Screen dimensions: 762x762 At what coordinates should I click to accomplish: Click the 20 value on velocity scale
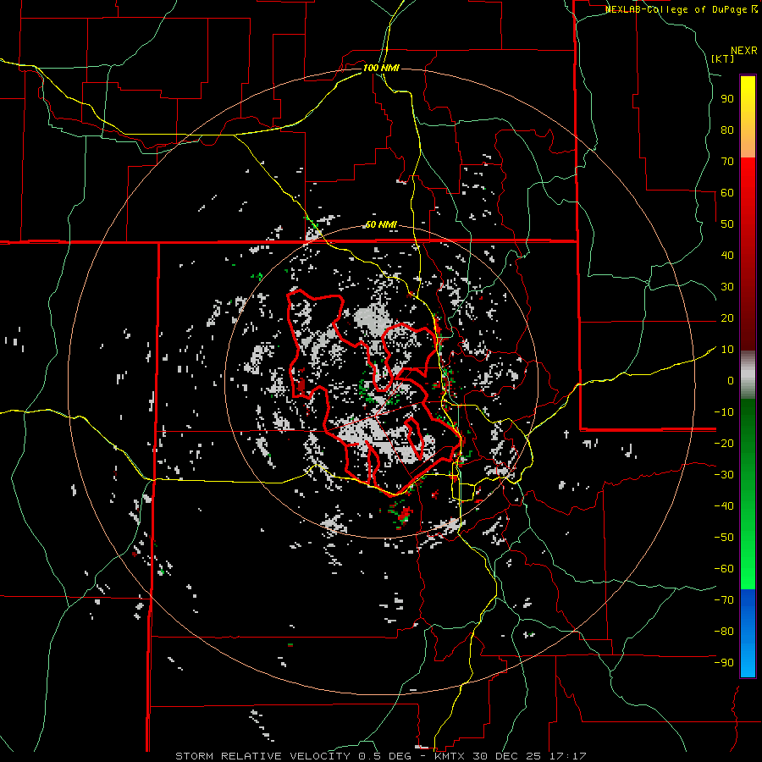[x=727, y=317]
